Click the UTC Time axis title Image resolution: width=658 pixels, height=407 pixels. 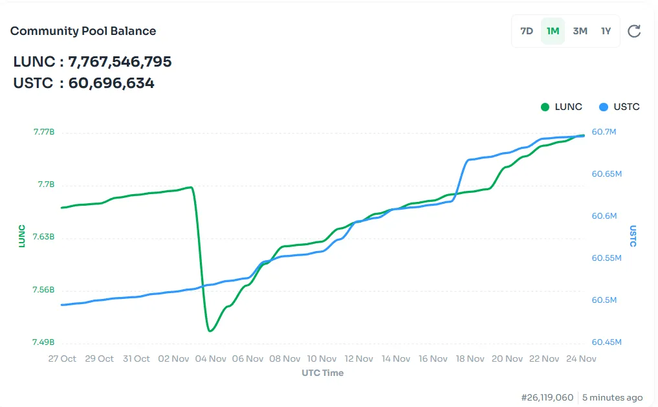(x=322, y=373)
